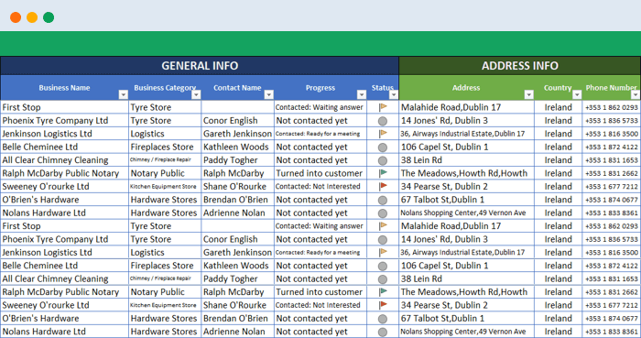Click the orange flag in the first First Stop row
Image resolution: width=641 pixels, height=338 pixels.
383,107
